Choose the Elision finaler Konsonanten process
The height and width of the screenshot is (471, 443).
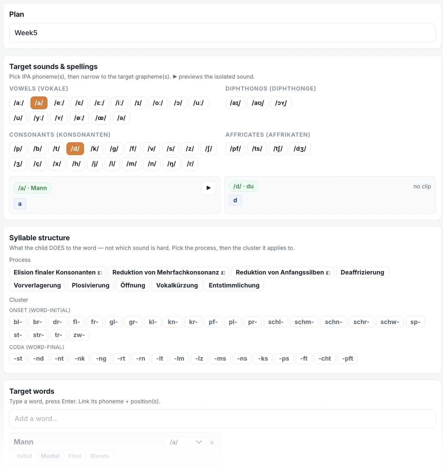click(57, 272)
